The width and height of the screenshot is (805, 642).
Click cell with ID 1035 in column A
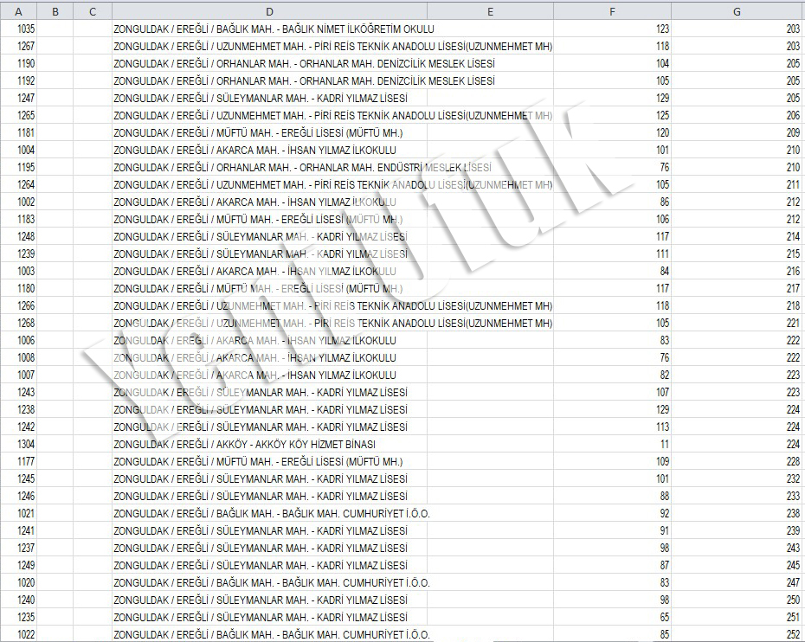click(x=26, y=29)
